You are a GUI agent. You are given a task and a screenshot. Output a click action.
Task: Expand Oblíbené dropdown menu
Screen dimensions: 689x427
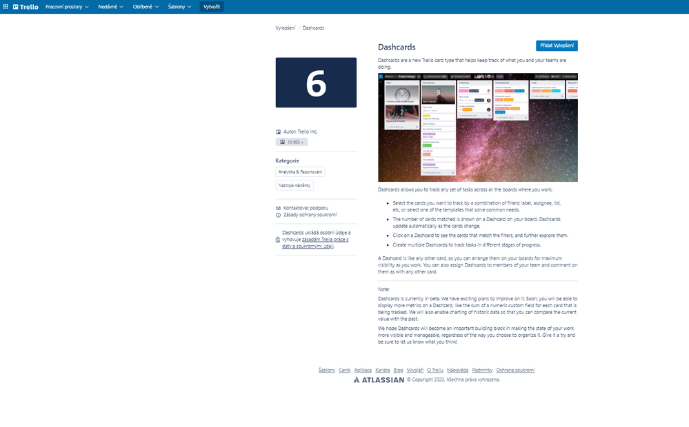coord(146,7)
